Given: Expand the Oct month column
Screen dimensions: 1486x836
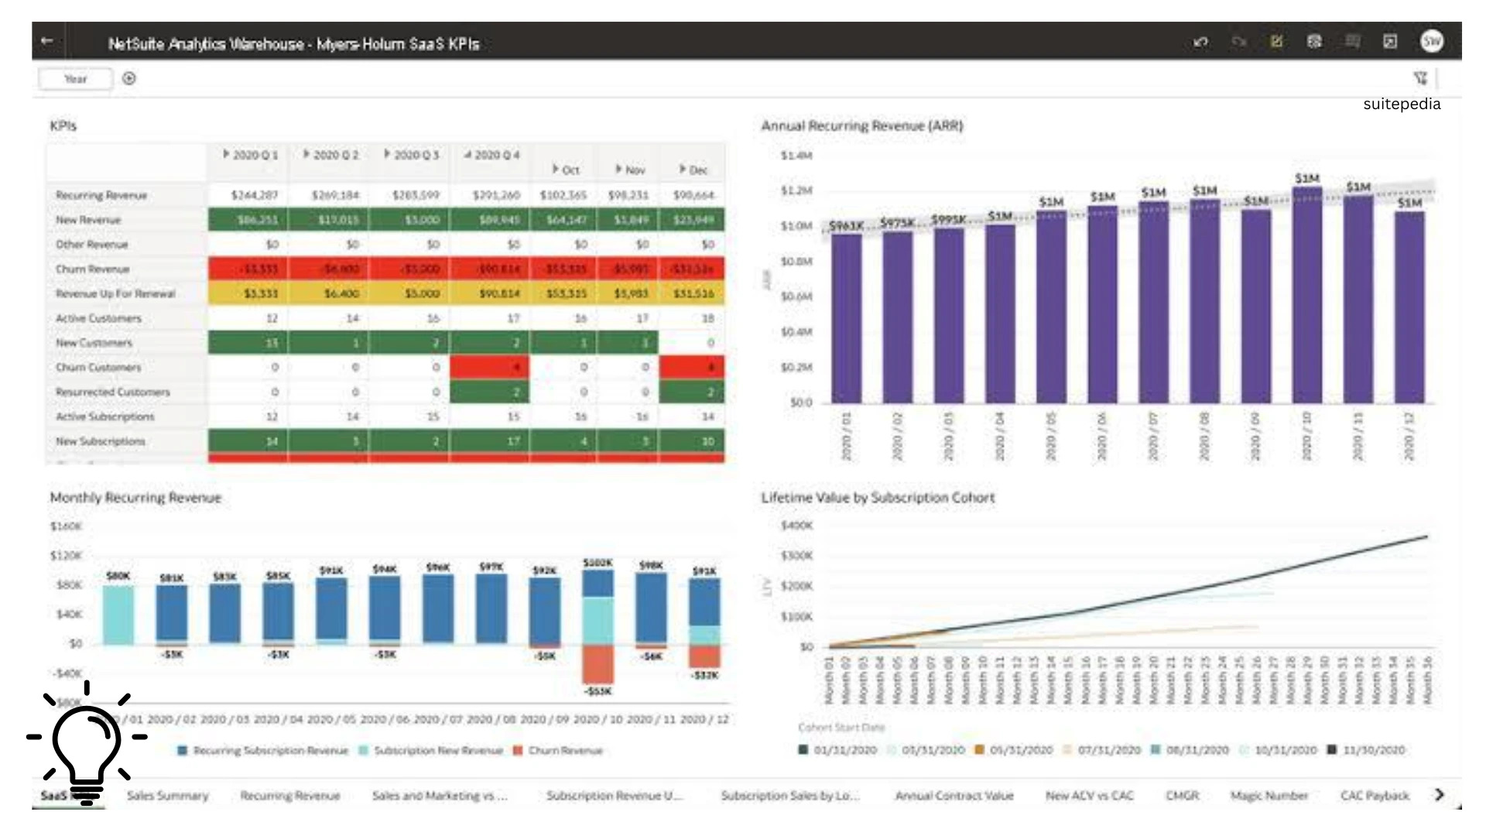Looking at the screenshot, I should [556, 170].
